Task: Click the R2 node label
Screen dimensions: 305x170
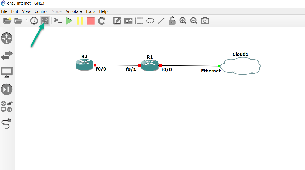Action: pyautogui.click(x=84, y=57)
